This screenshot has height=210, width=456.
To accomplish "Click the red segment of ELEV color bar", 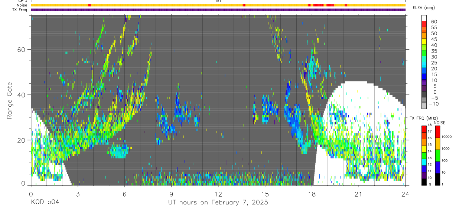I will [x=424, y=24].
